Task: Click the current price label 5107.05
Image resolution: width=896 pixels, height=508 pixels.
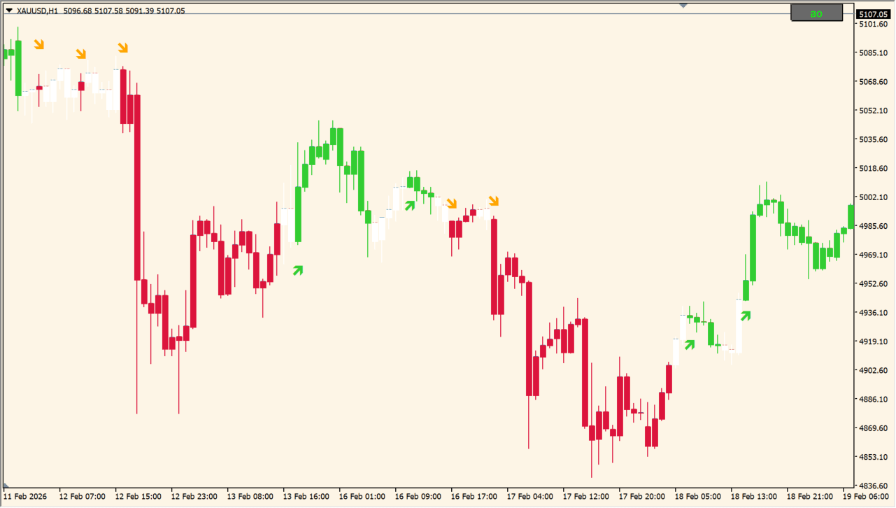Action: coord(872,14)
